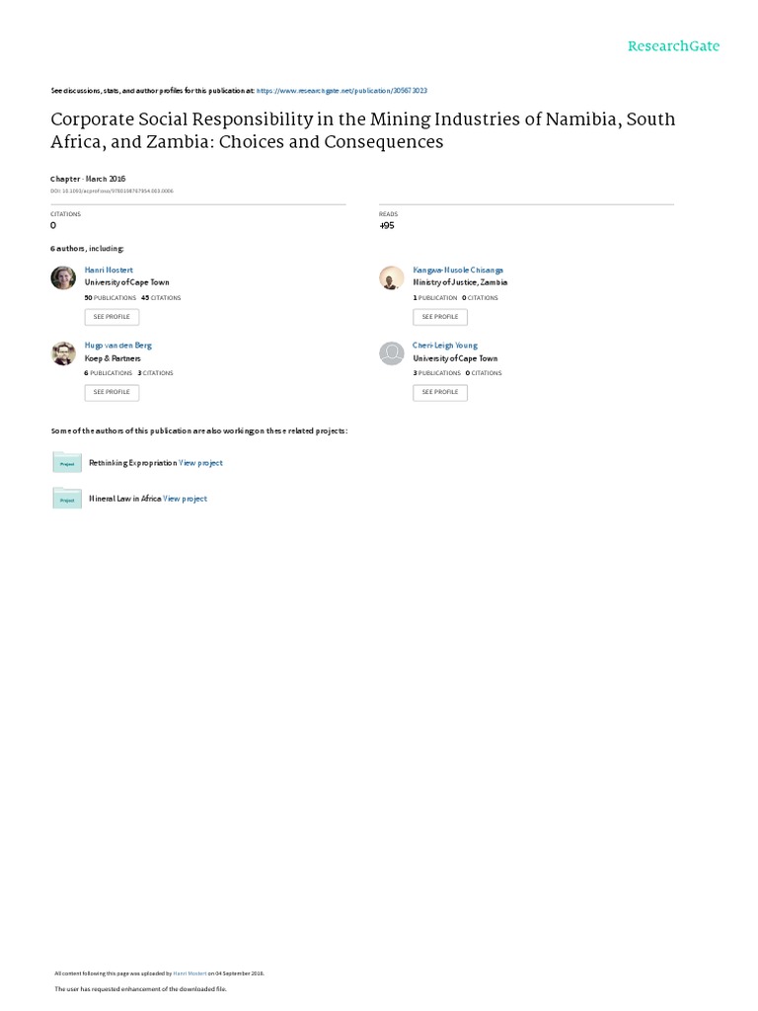The width and height of the screenshot is (758, 1011).
Task: Follow View project for Mineral Law in Africa
Action: pyautogui.click(x=186, y=500)
